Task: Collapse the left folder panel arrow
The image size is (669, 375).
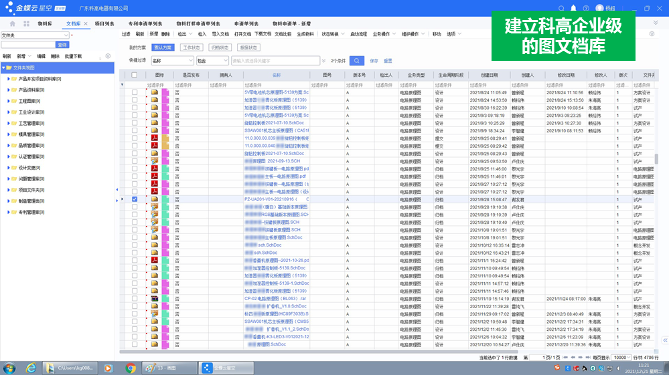Action: (117, 189)
